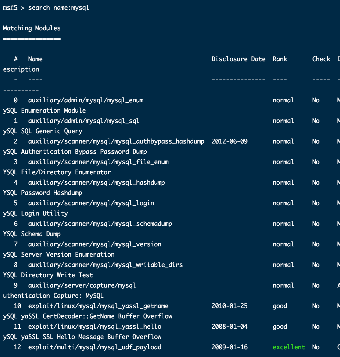
Task: Select the 'search name:mysql' command text
Action: coord(59,8)
